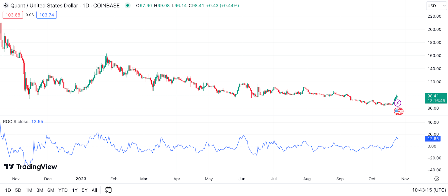Click the Feb label on time axis
Viewport: 448px width, 196px height.
[x=114, y=179]
